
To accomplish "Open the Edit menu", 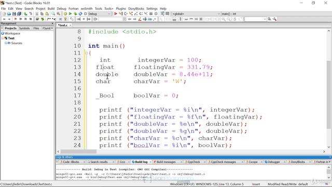I will (10, 9).
